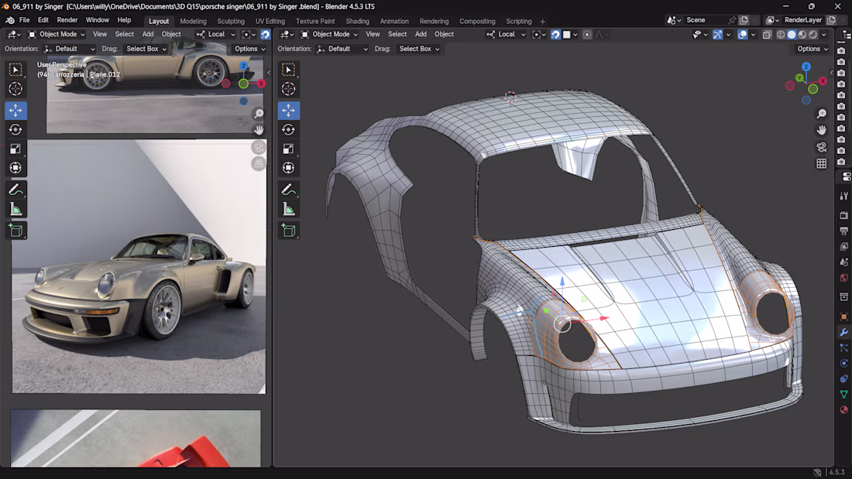Activate the Annotate tool in right viewport
Image resolution: width=852 pixels, height=479 pixels.
(288, 190)
